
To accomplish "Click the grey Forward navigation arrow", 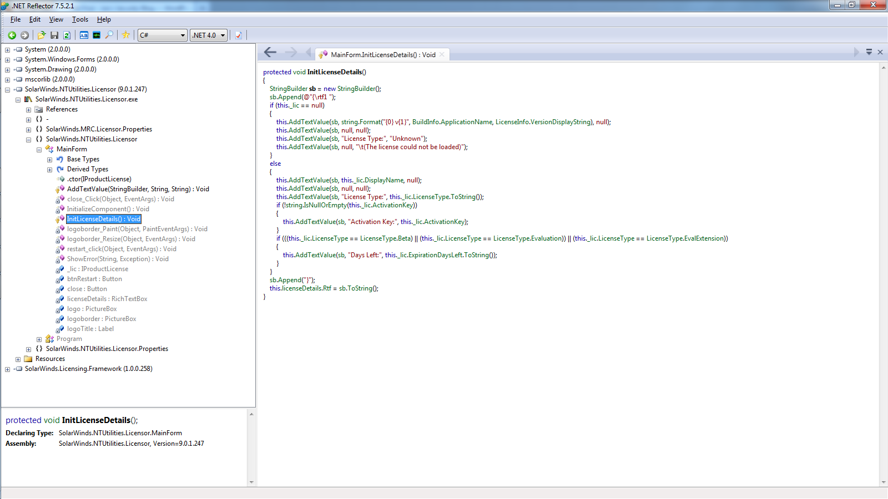I will click(24, 35).
